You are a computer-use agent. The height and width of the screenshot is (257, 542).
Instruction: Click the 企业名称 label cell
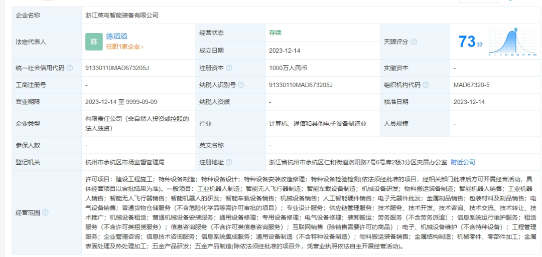click(x=47, y=15)
